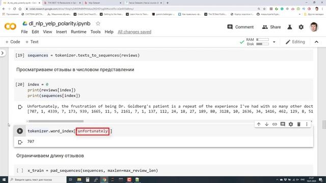Screen dimensions: 326x183
Task: Copy link to the selected cell
Action: tap(275, 124)
